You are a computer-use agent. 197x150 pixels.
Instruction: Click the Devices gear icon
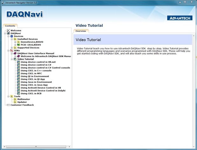coord(12,36)
